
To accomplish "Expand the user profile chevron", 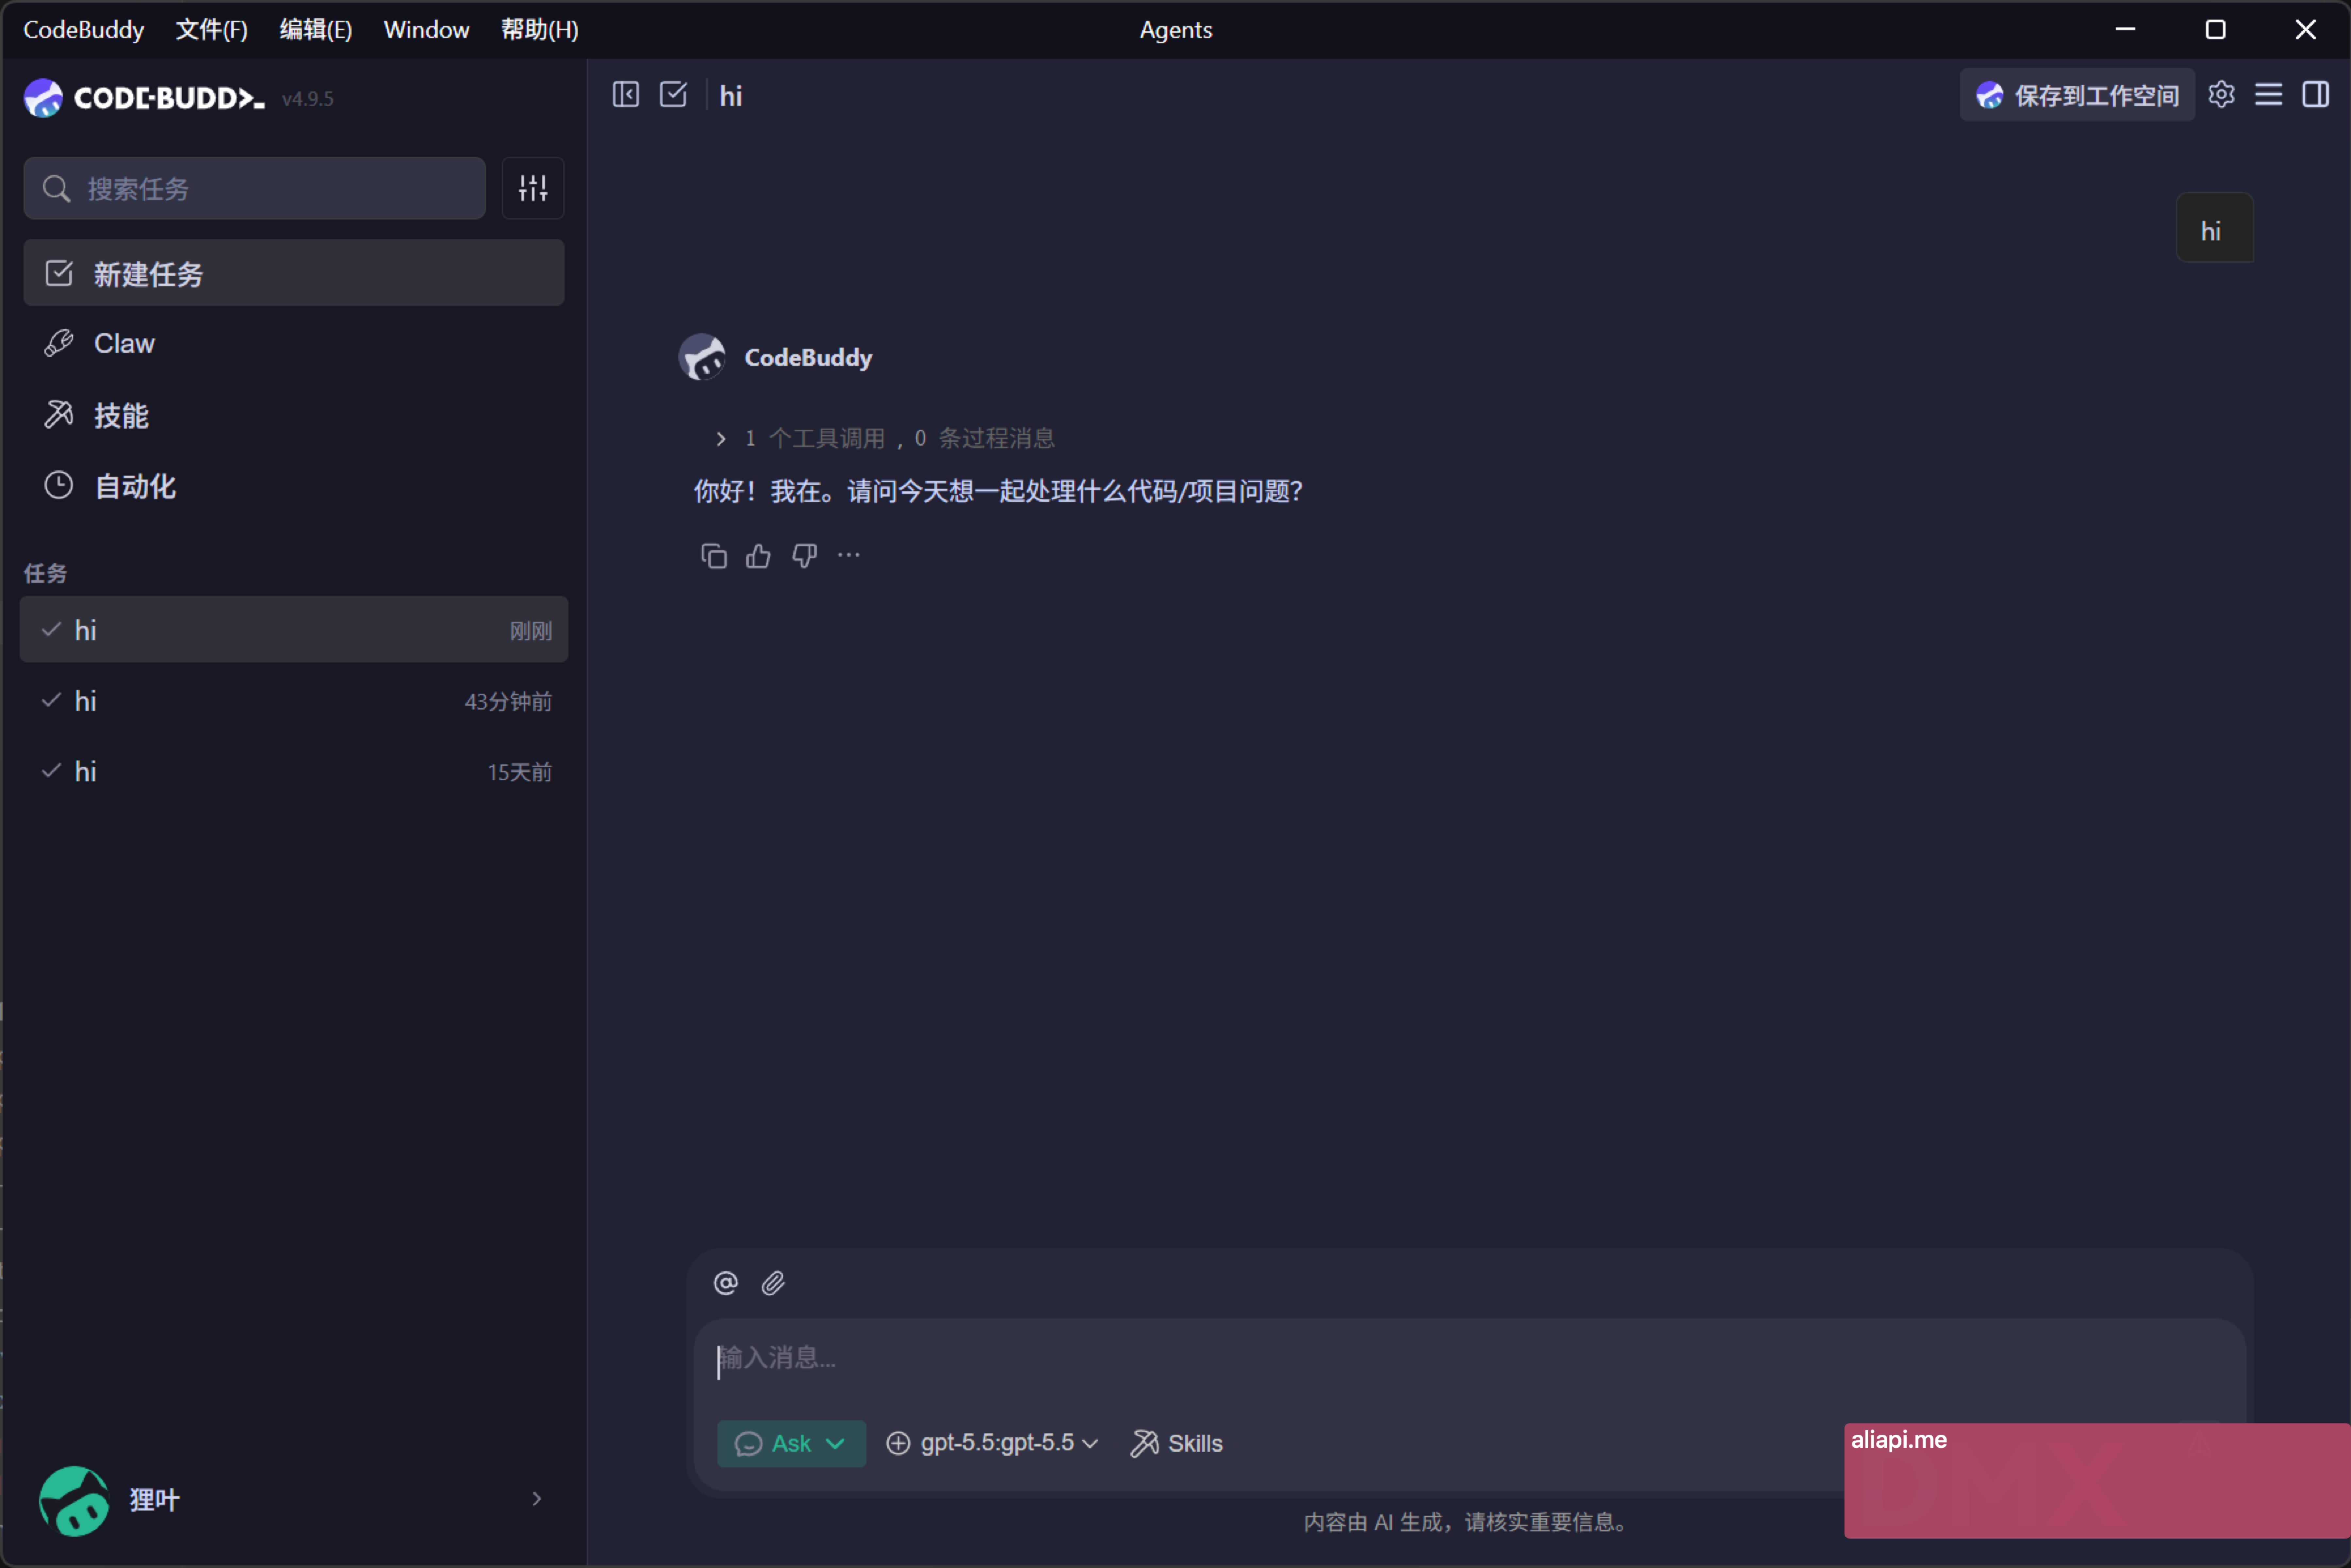I will click(x=537, y=1499).
